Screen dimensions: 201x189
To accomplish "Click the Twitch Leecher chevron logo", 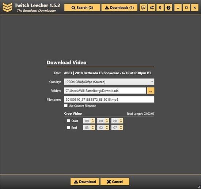I will 7,7.
